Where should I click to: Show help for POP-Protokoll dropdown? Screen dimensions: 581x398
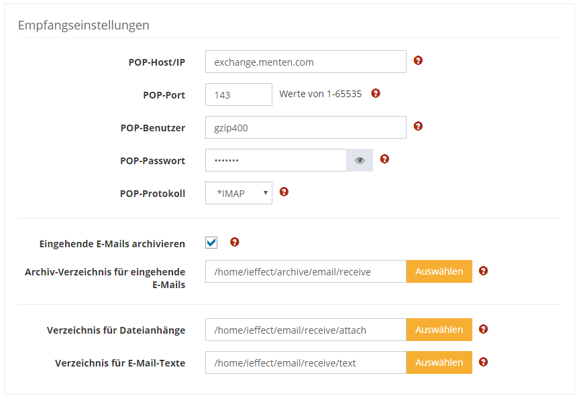(284, 192)
